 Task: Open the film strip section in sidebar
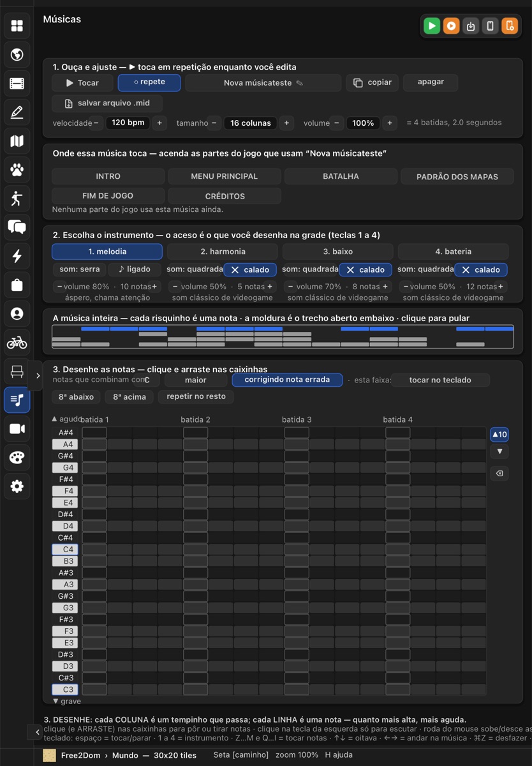[x=17, y=83]
